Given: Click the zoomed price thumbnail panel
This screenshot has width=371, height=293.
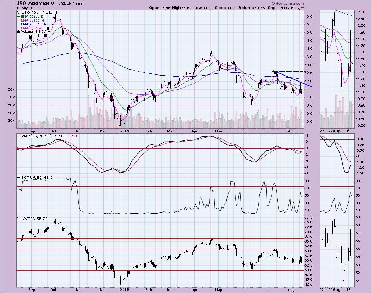Looking at the screenshot, I should [x=337, y=69].
